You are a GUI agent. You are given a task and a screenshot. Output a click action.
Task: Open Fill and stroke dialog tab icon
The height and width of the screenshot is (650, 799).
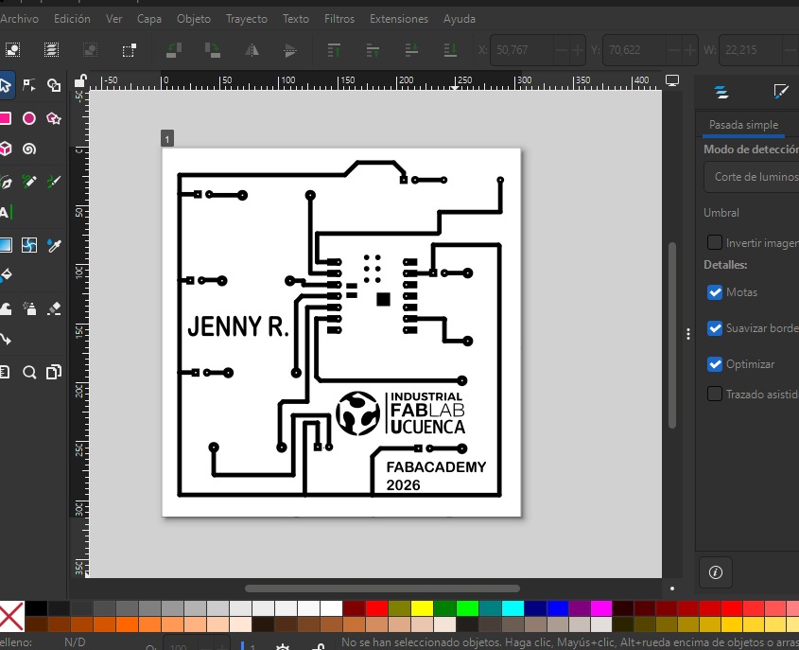point(780,92)
